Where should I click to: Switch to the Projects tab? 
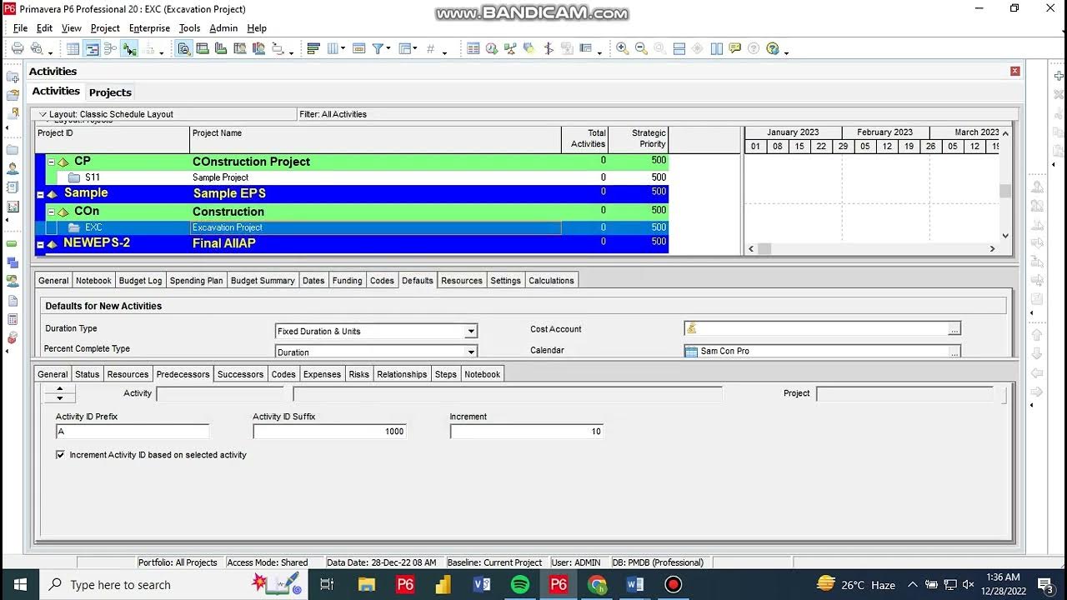tap(110, 92)
